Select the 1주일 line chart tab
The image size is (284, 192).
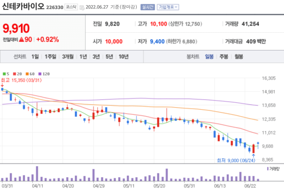(50, 57)
